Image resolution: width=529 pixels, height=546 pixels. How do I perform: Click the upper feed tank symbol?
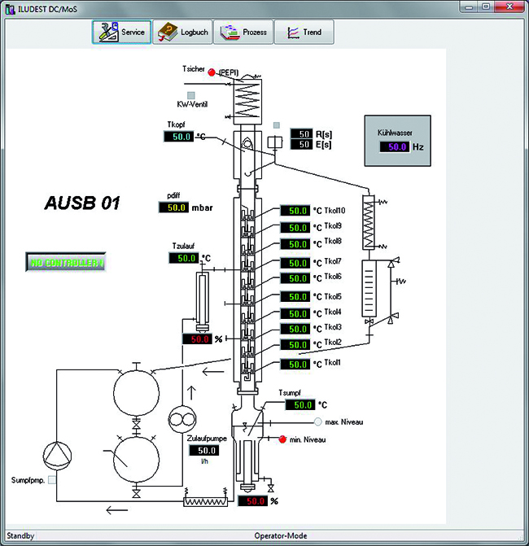[137, 393]
